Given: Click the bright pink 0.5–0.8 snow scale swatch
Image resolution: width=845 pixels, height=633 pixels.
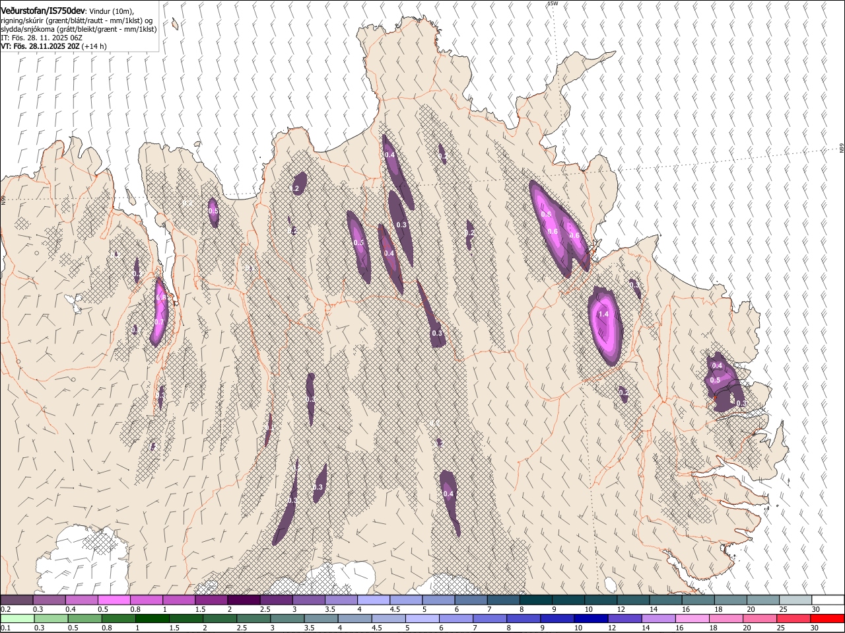Looking at the screenshot, I should point(114,599).
